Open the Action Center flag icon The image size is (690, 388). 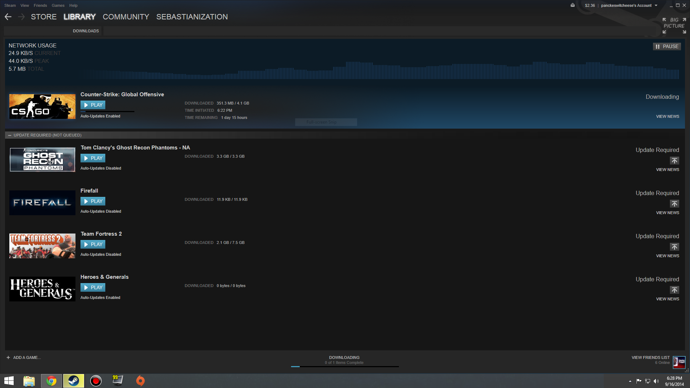[639, 381]
